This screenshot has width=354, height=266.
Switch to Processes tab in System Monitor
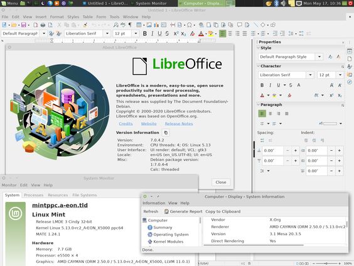34,195
